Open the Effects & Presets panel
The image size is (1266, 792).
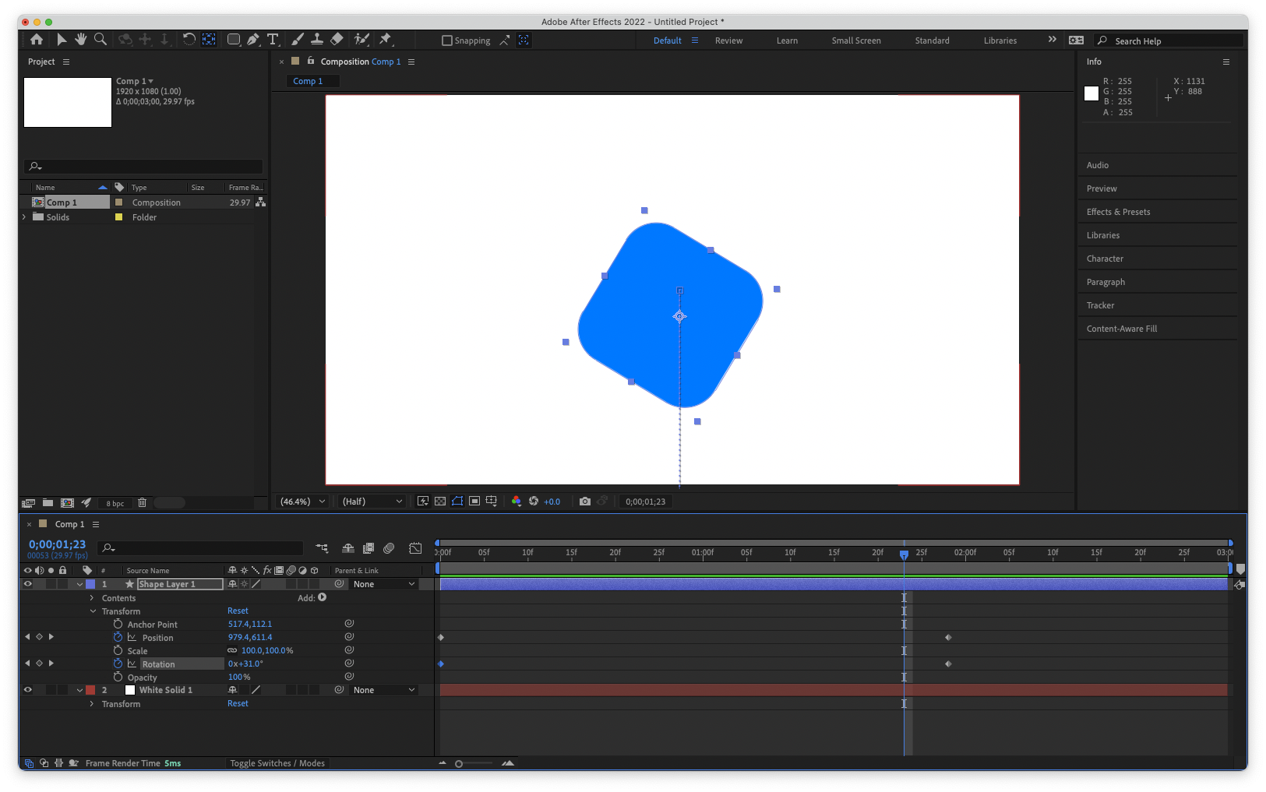[1118, 212]
